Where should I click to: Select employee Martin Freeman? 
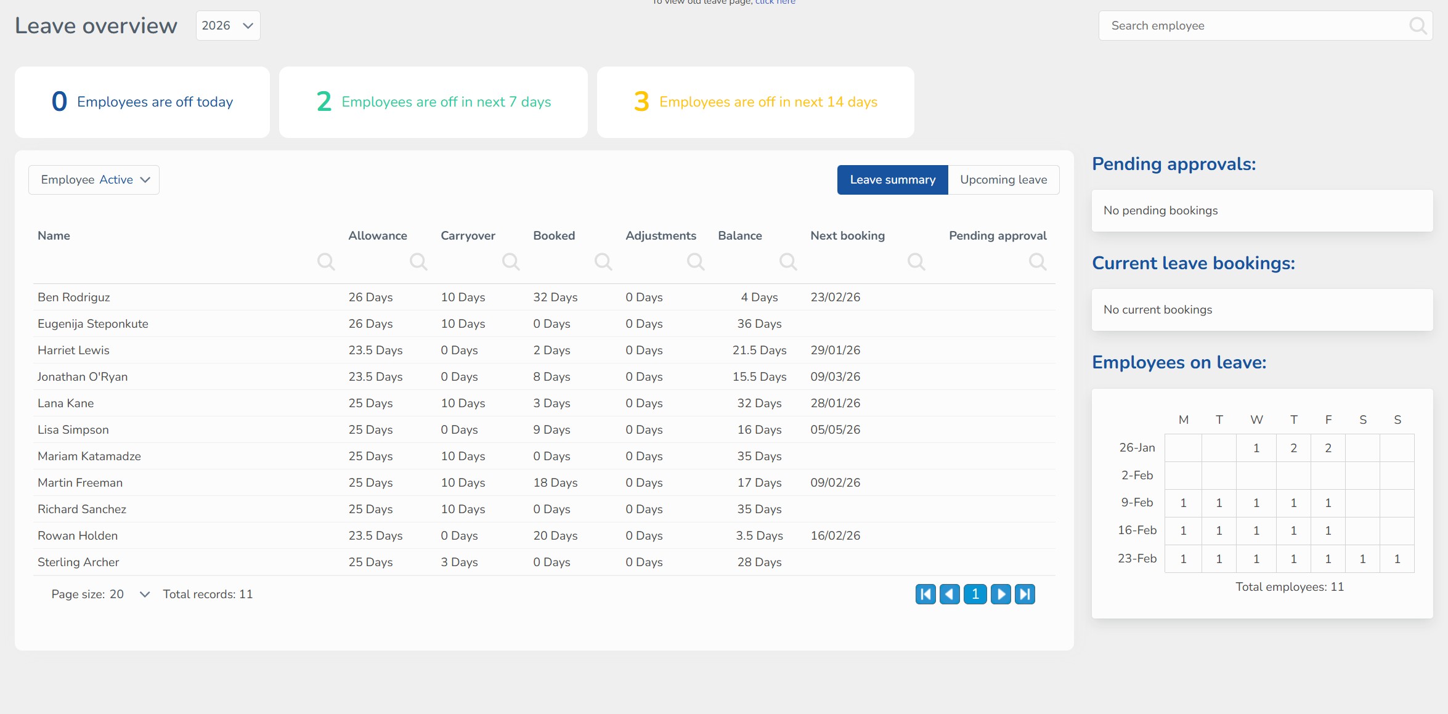click(80, 483)
